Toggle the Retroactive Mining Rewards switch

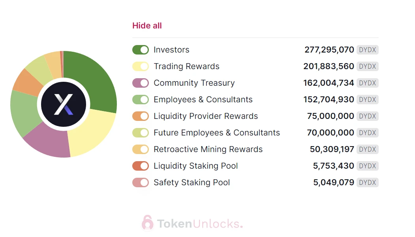141,149
